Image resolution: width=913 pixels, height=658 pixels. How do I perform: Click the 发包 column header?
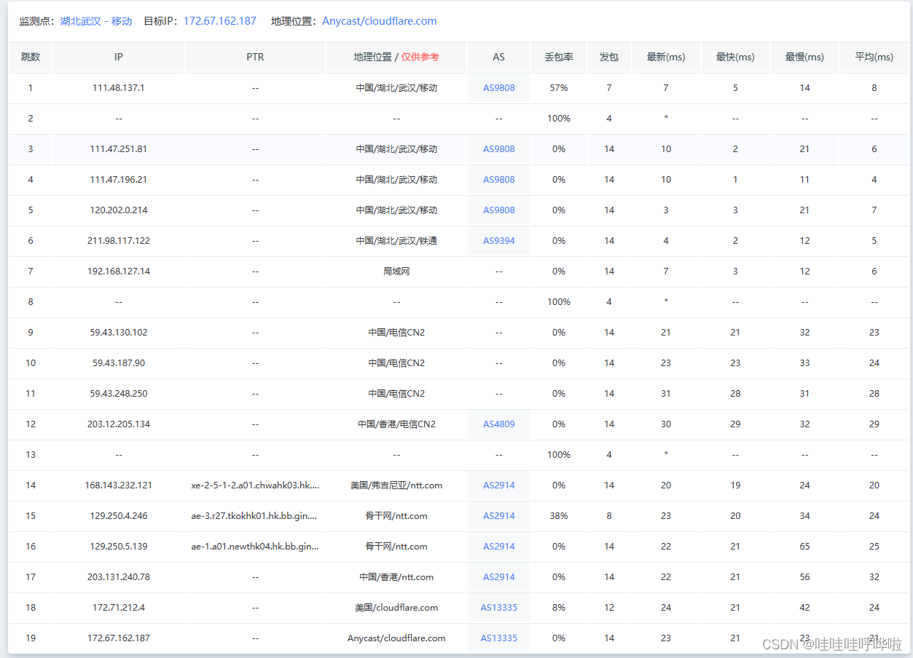pos(609,57)
